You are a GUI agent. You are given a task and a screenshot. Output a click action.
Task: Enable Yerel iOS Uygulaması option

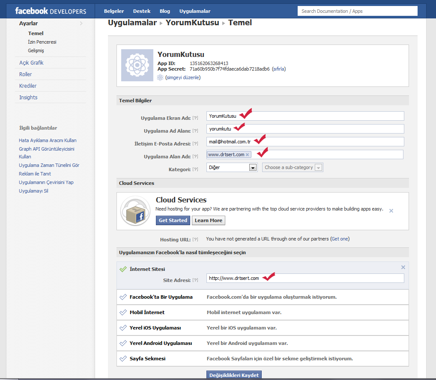pos(123,328)
